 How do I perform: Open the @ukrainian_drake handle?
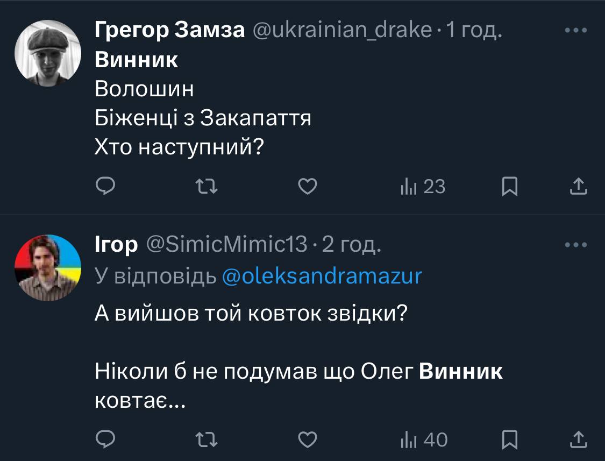pyautogui.click(x=341, y=31)
